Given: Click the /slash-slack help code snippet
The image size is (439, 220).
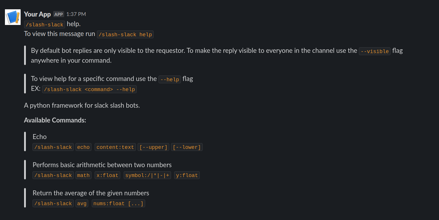Looking at the screenshot, I should 125,35.
